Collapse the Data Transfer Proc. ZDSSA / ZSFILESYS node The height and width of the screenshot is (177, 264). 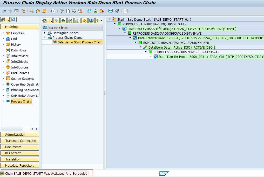130,38
